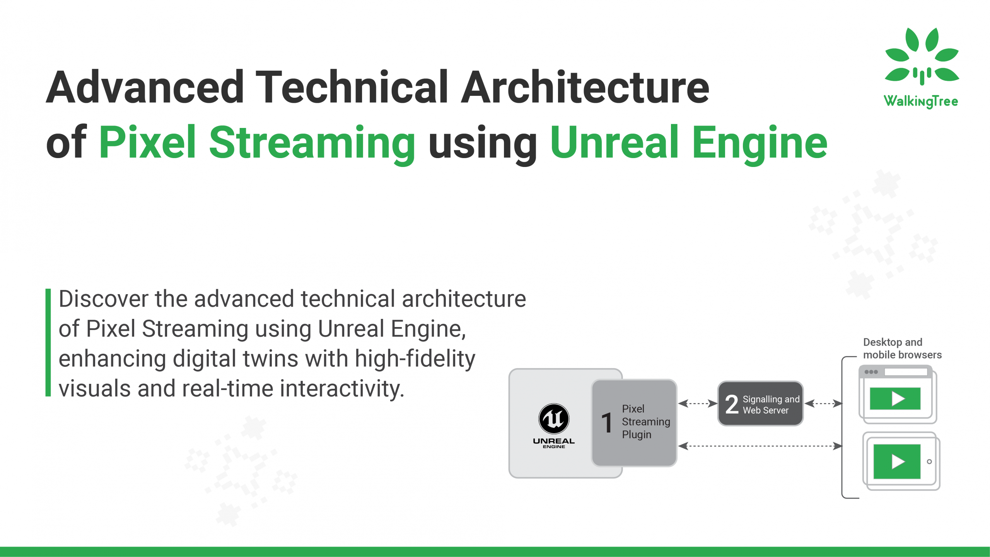The image size is (990, 557).
Task: Click the Unreal Engine logo icon
Action: pos(553,420)
